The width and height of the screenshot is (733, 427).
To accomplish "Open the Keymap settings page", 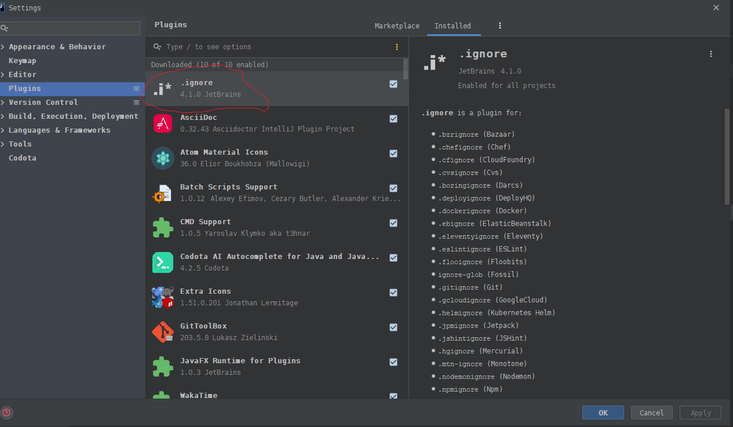I will (23, 61).
